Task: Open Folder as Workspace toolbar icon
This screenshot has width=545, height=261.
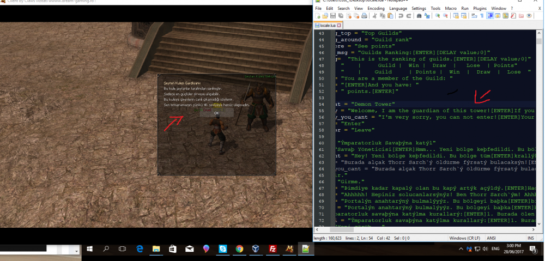Action: pos(522,16)
